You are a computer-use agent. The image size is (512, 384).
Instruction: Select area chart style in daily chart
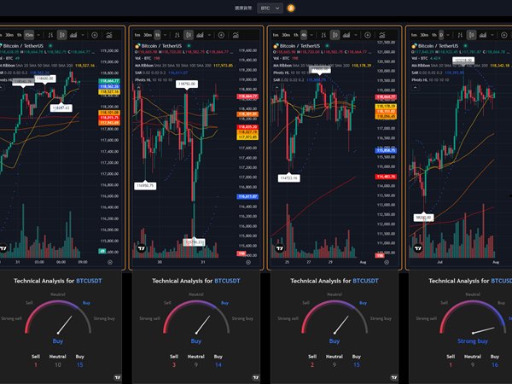point(483,35)
